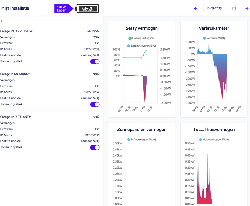This screenshot has width=250, height=206.
Task: Click the battery 97% indicator
Action: (87, 9)
